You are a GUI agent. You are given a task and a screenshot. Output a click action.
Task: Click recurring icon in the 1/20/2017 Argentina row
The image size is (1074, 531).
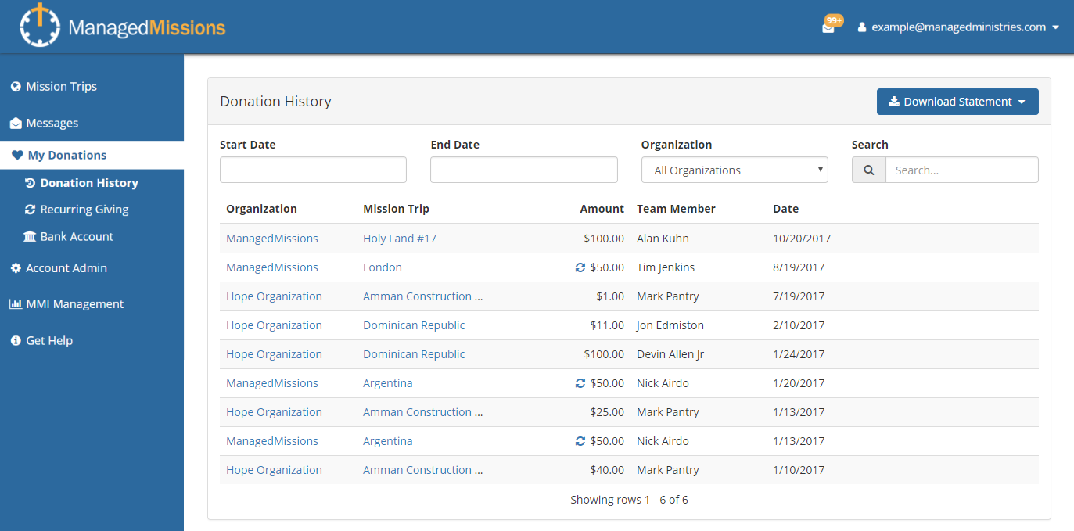pyautogui.click(x=580, y=383)
